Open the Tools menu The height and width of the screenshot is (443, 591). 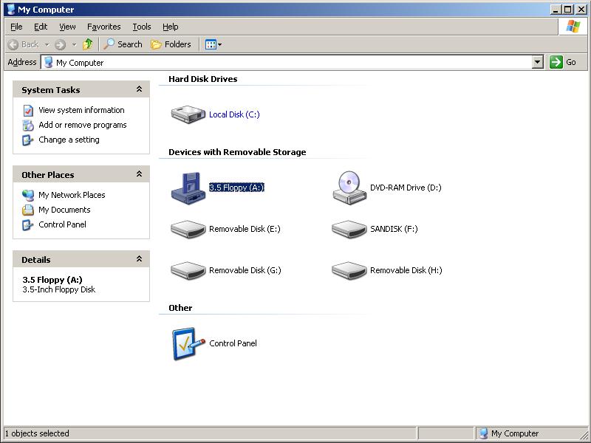click(142, 27)
